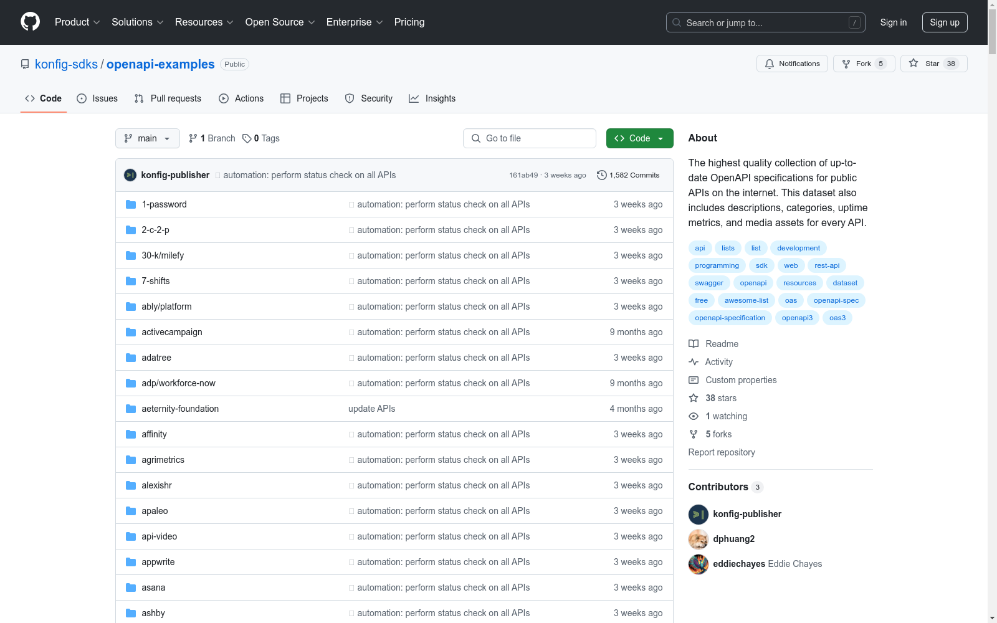Click the openapi-spec topic tag
The width and height of the screenshot is (997, 623).
click(836, 300)
